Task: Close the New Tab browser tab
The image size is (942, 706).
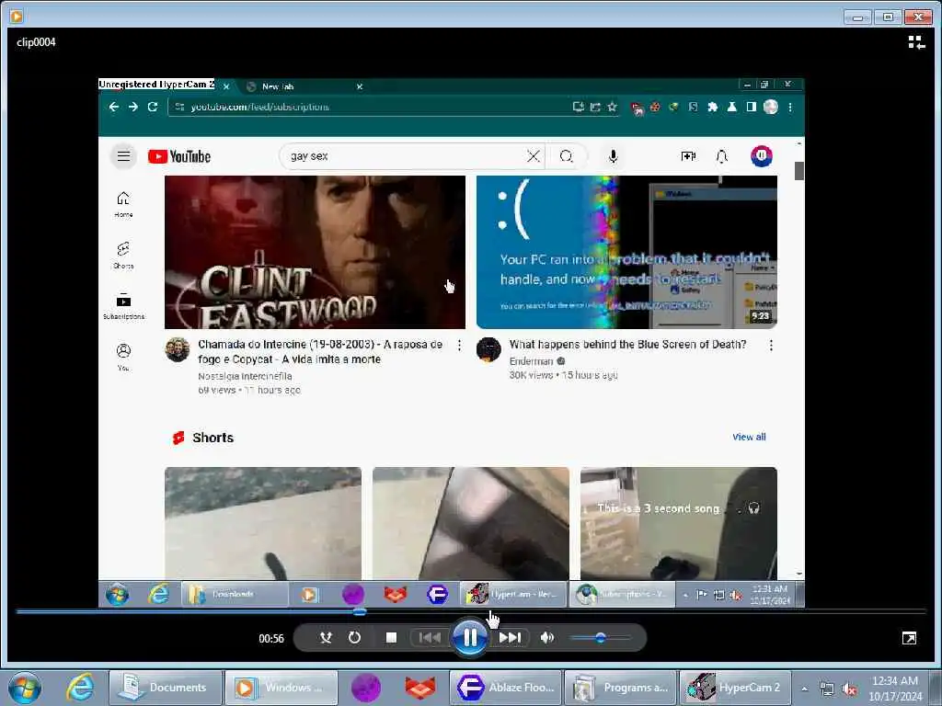Action: click(360, 86)
